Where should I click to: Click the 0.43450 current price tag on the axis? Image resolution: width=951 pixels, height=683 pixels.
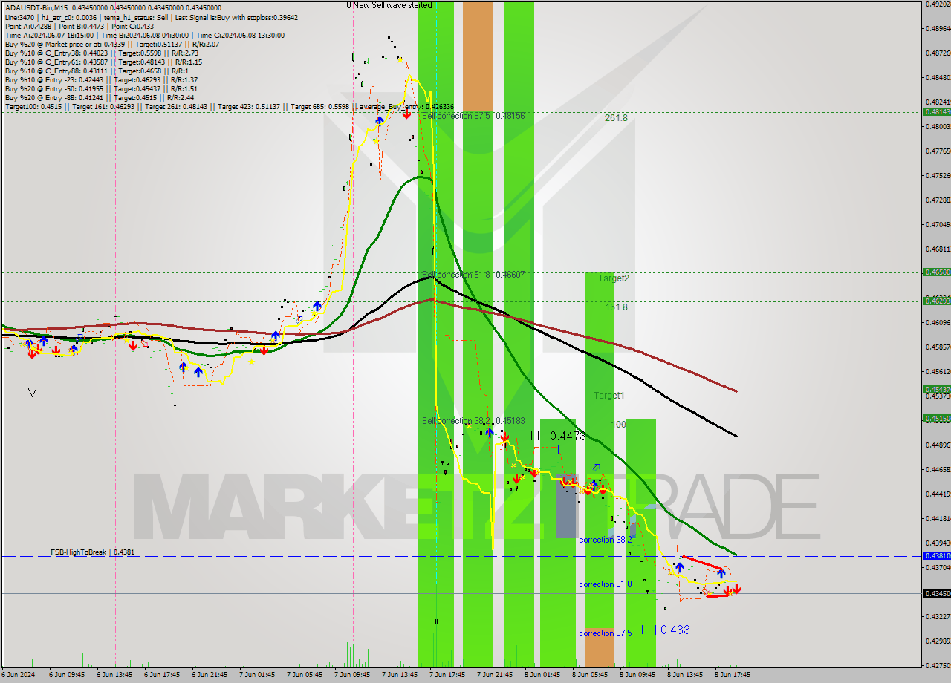click(935, 592)
